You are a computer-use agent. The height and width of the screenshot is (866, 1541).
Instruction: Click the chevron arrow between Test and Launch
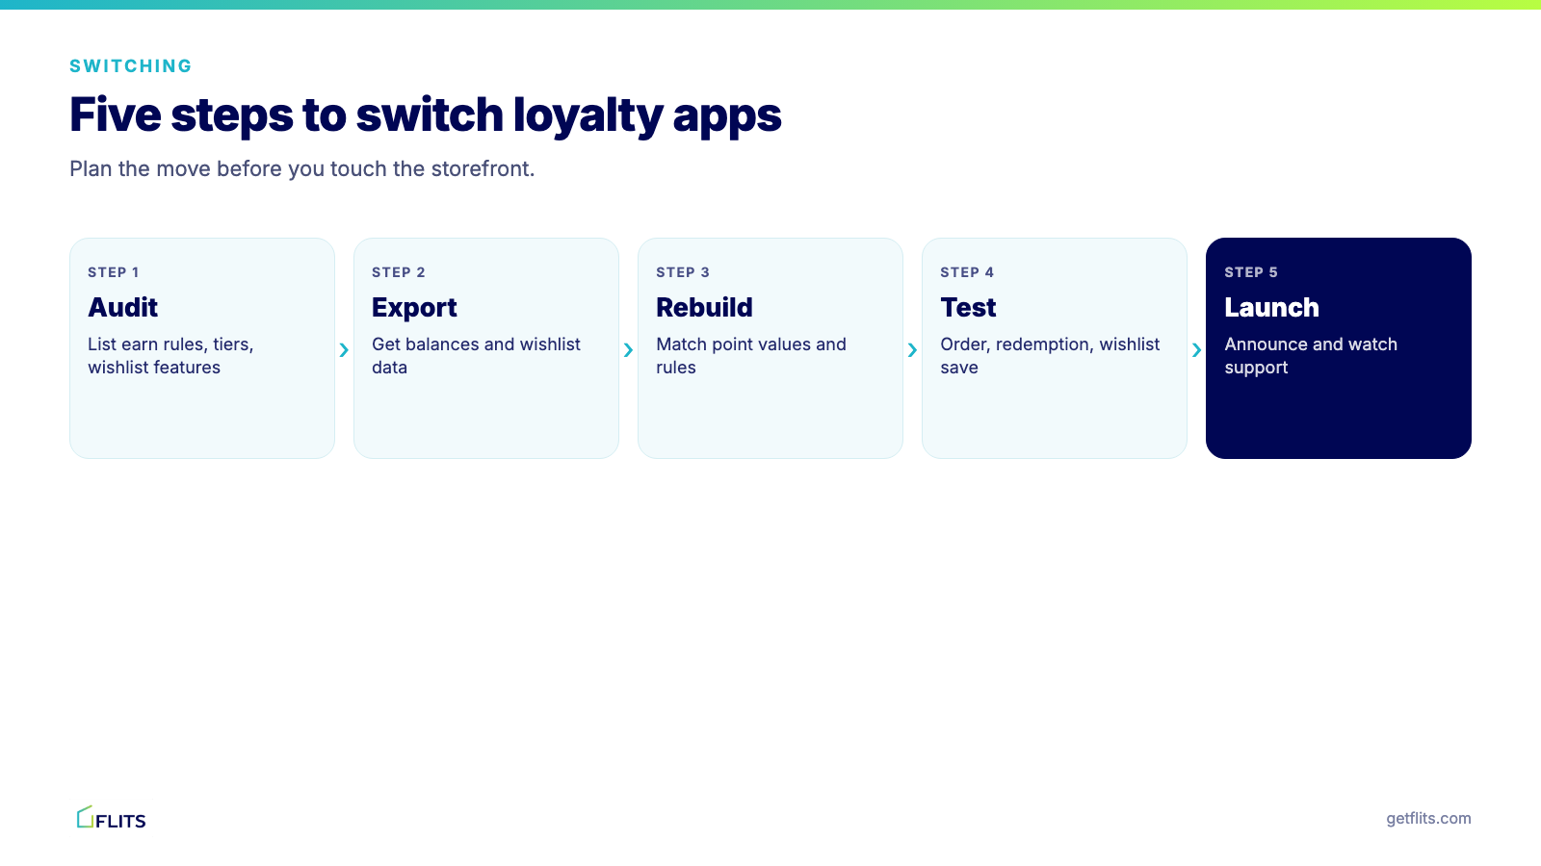(x=1196, y=350)
